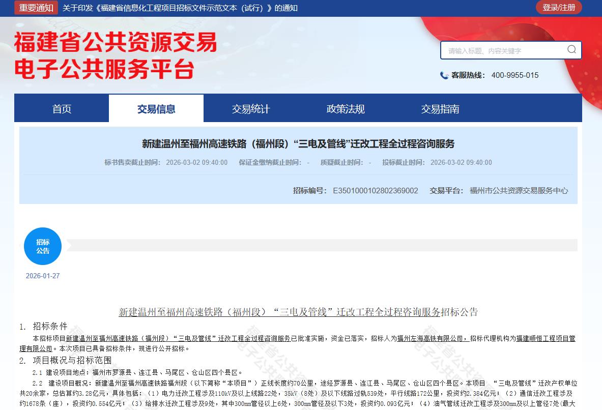Select the 交易信息 navigation tab
Image resolution: width=602 pixels, height=410 pixels.
pos(156,109)
